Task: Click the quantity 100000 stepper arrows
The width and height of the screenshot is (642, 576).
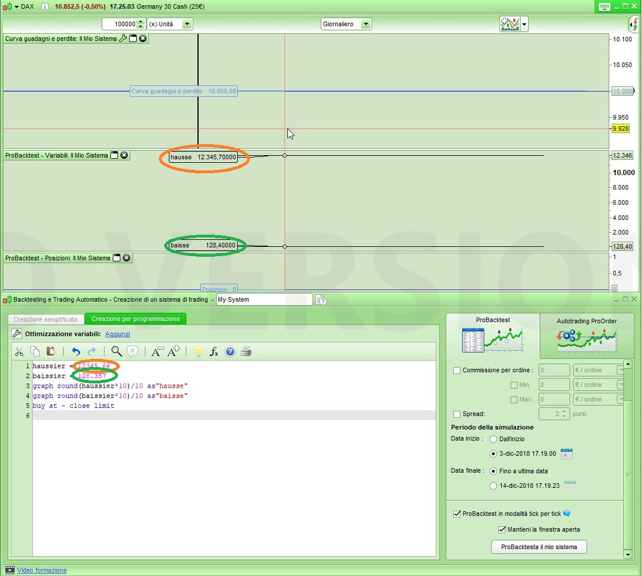Action: (140, 24)
